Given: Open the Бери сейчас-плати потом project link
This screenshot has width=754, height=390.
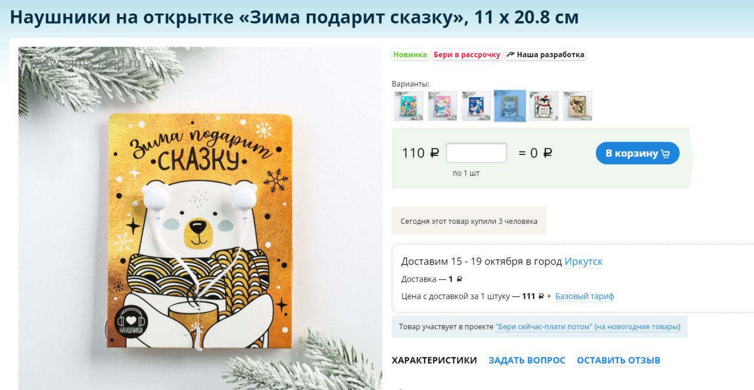Looking at the screenshot, I should pyautogui.click(x=588, y=326).
